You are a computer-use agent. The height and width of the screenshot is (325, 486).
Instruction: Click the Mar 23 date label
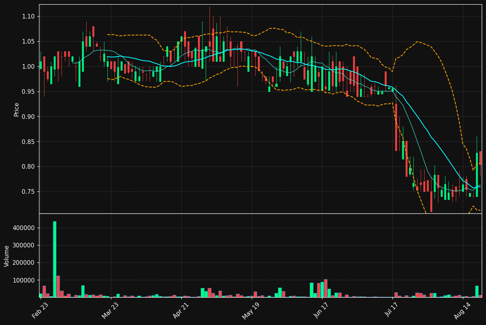pyautogui.click(x=111, y=311)
